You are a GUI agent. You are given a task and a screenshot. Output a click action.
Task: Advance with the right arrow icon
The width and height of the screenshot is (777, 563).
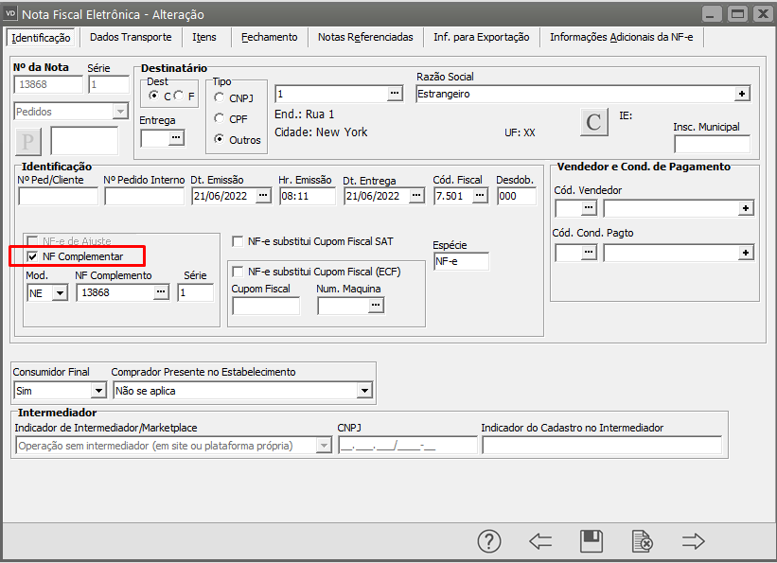(694, 541)
